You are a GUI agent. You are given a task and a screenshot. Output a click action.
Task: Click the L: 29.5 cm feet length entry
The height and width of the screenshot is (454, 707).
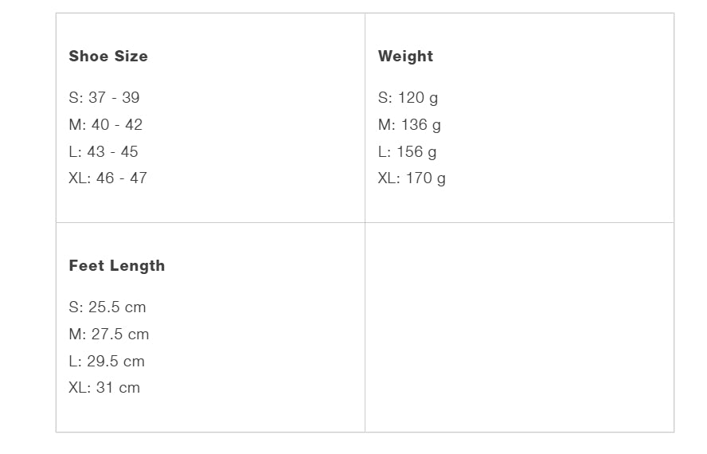tap(107, 362)
